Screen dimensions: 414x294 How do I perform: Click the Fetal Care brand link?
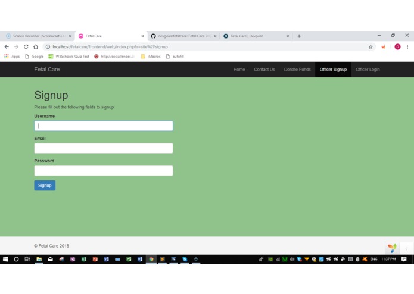coord(46,70)
